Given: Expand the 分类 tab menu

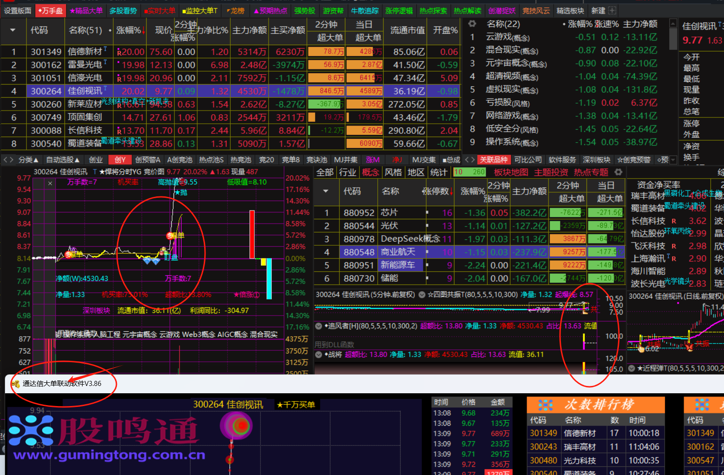Looking at the screenshot, I should 28,160.
